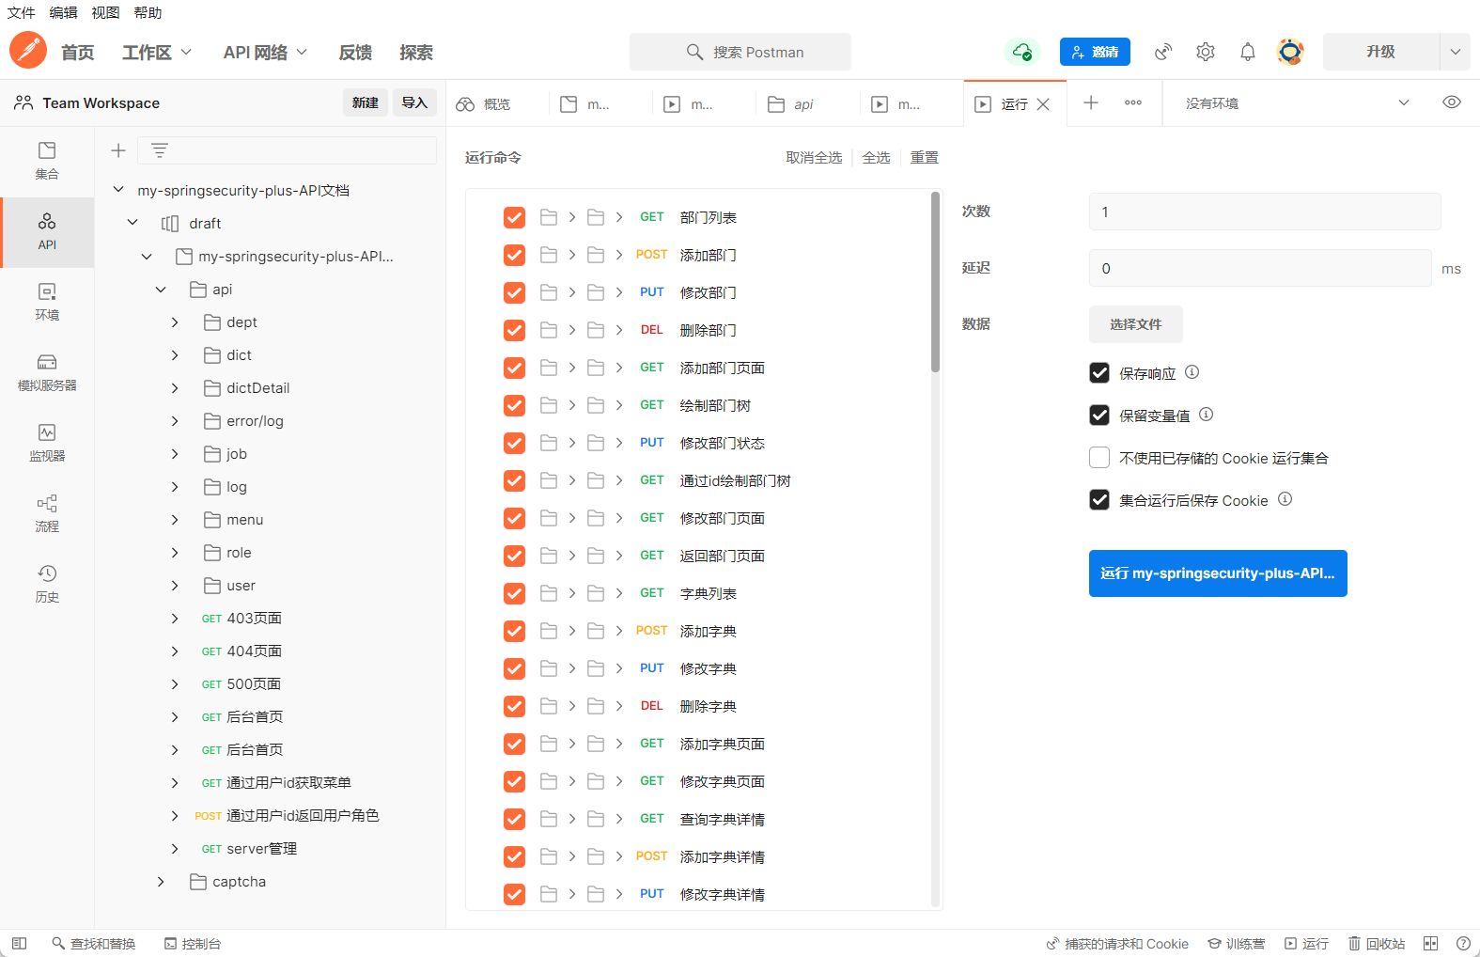This screenshot has width=1480, height=957.
Task: Open the 帮助 menu
Action: [x=148, y=12]
